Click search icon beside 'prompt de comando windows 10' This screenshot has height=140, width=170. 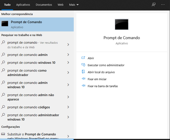3,62
